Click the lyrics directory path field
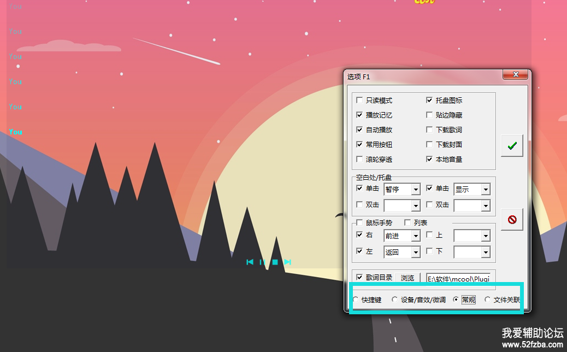The image size is (567, 352). tap(458, 278)
